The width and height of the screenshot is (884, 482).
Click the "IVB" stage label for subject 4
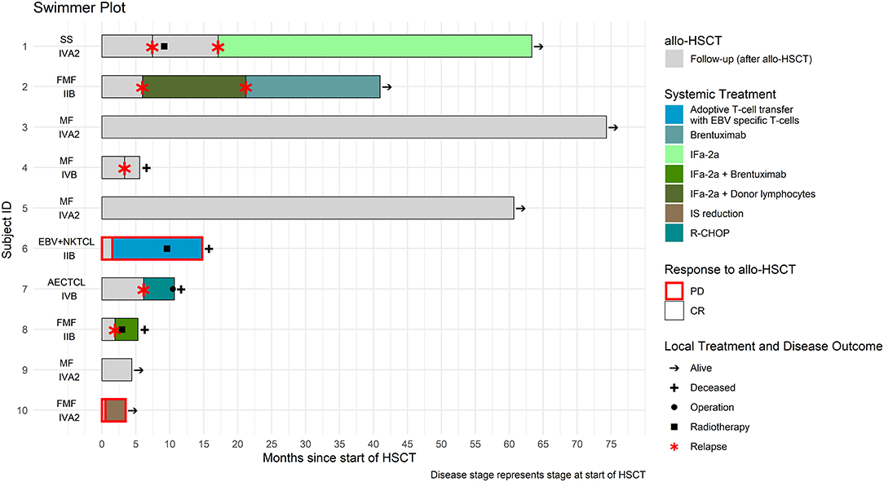coord(69,175)
